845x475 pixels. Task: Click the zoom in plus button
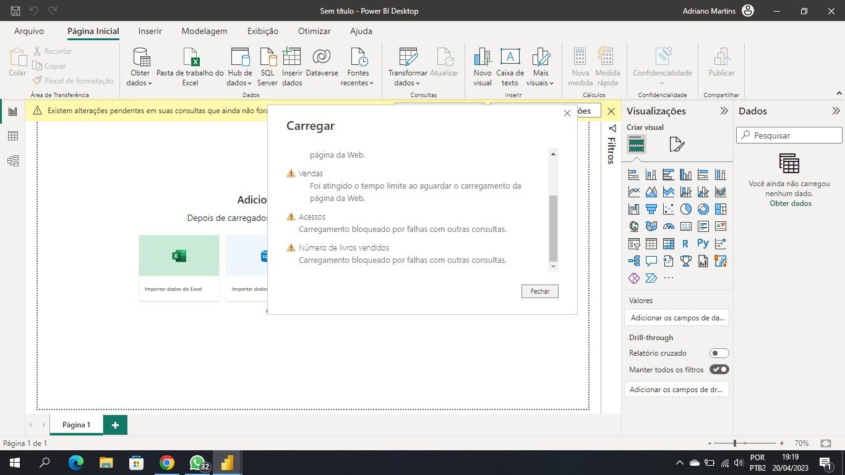782,443
